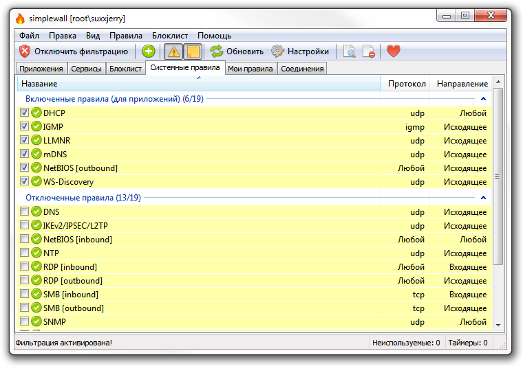Enable the NTP rule checkbox

[x=25, y=253]
